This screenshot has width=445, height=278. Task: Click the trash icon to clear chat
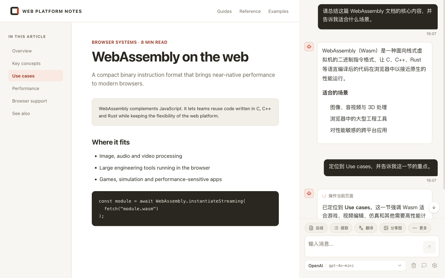pos(414,265)
